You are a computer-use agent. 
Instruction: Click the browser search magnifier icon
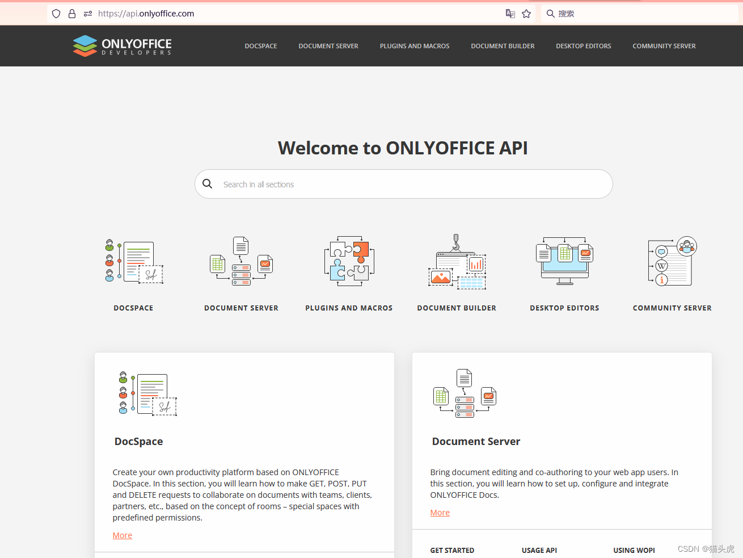[550, 14]
